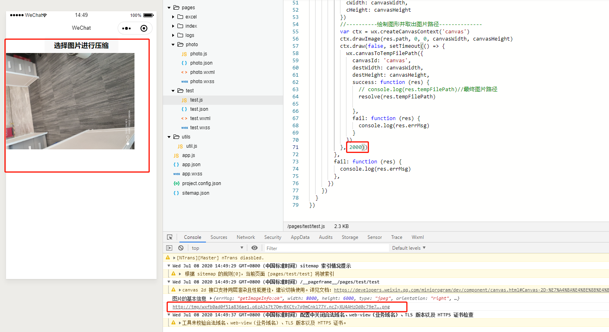Viewport: 609px width, 332px height.
Task: Click the 2.3 KB file size text
Action: point(341,226)
